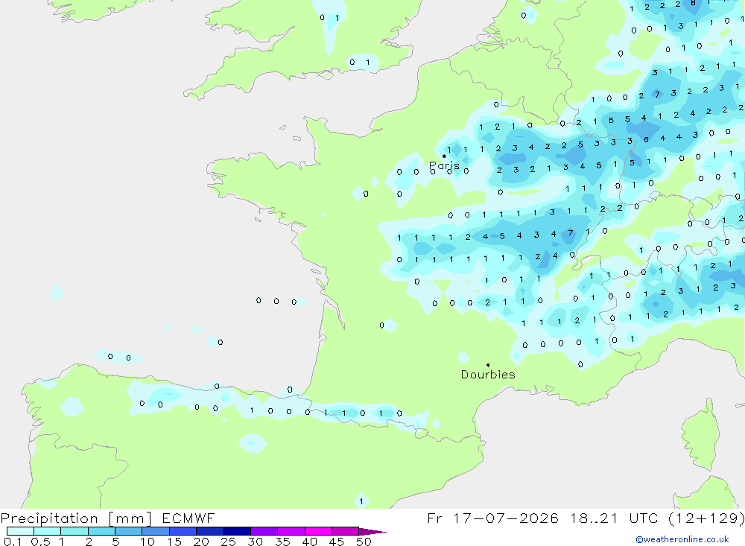The height and width of the screenshot is (546, 745).
Task: Click the ECMWF model name text
Action: pyautogui.click(x=188, y=518)
